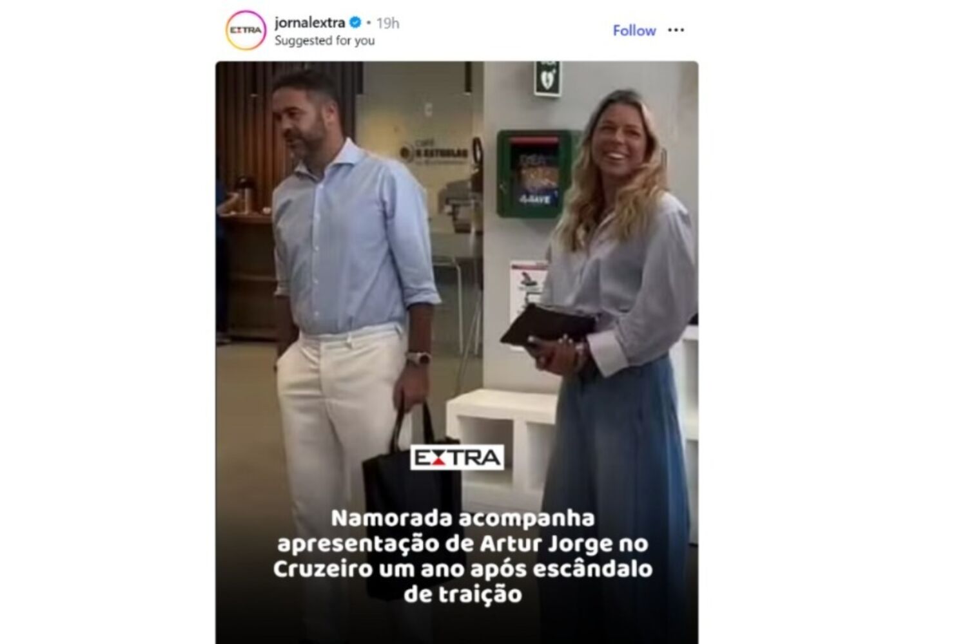The image size is (967, 644).
Task: Click the green AED cabinet in video
Action: click(533, 174)
